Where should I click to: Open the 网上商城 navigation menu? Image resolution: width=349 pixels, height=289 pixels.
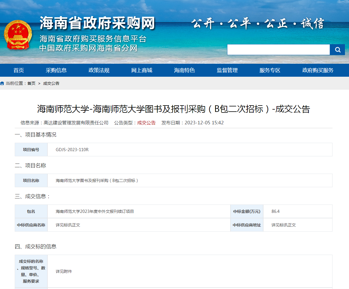(142, 70)
